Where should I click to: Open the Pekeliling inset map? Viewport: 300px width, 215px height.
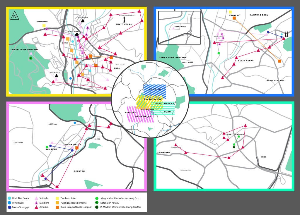[x=179, y=28]
